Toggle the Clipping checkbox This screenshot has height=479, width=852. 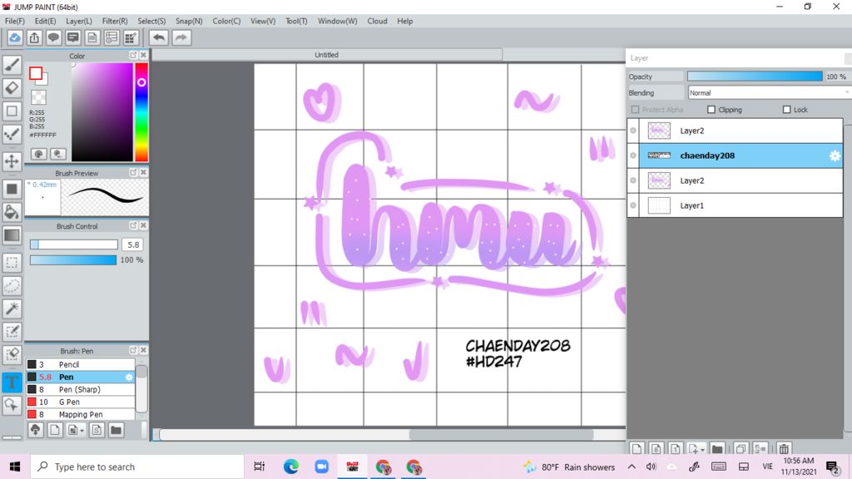pyautogui.click(x=711, y=110)
